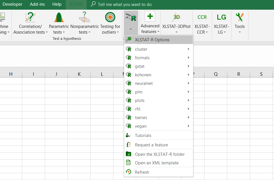The height and width of the screenshot is (180, 274).
Task: Click the Nonparametric tests icon
Action: pos(84,17)
